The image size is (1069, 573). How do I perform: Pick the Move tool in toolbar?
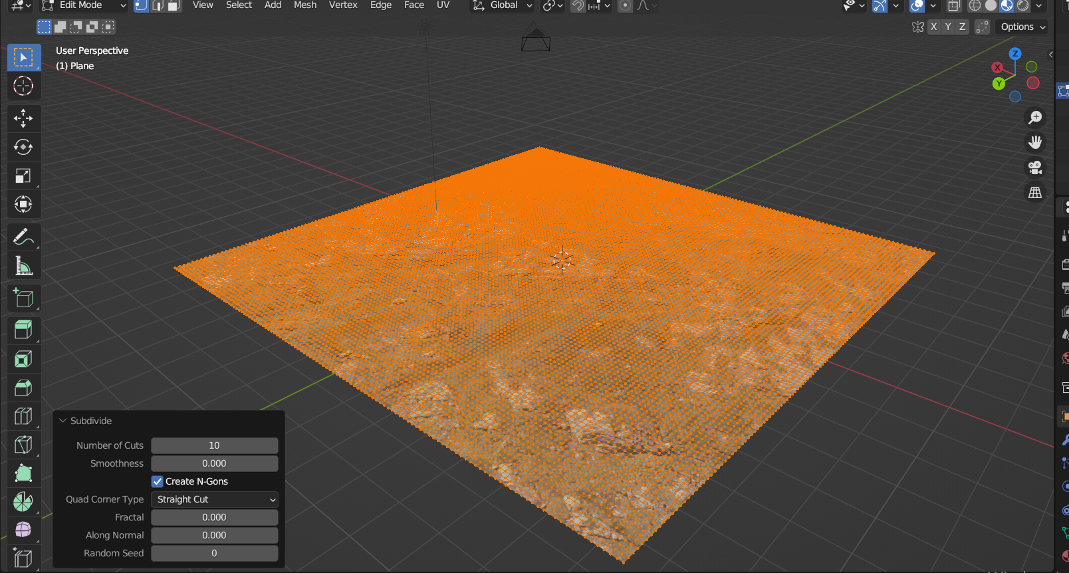(x=24, y=118)
